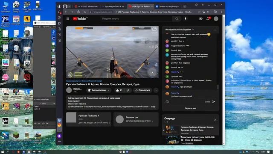Open Media Encoder Mc desktop icon
The image size is (273, 154).
coord(5,121)
